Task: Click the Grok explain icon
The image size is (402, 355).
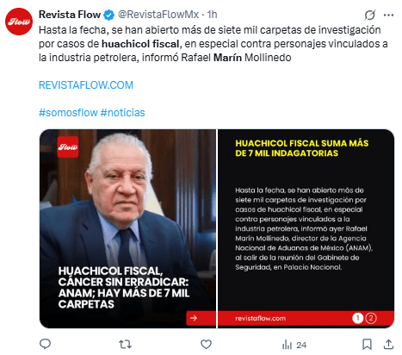Action: pyautogui.click(x=370, y=15)
